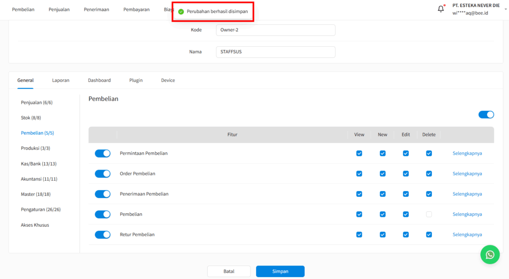Uncheck View for Permintaan Pembelian
This screenshot has height=279, width=509.
359,153
